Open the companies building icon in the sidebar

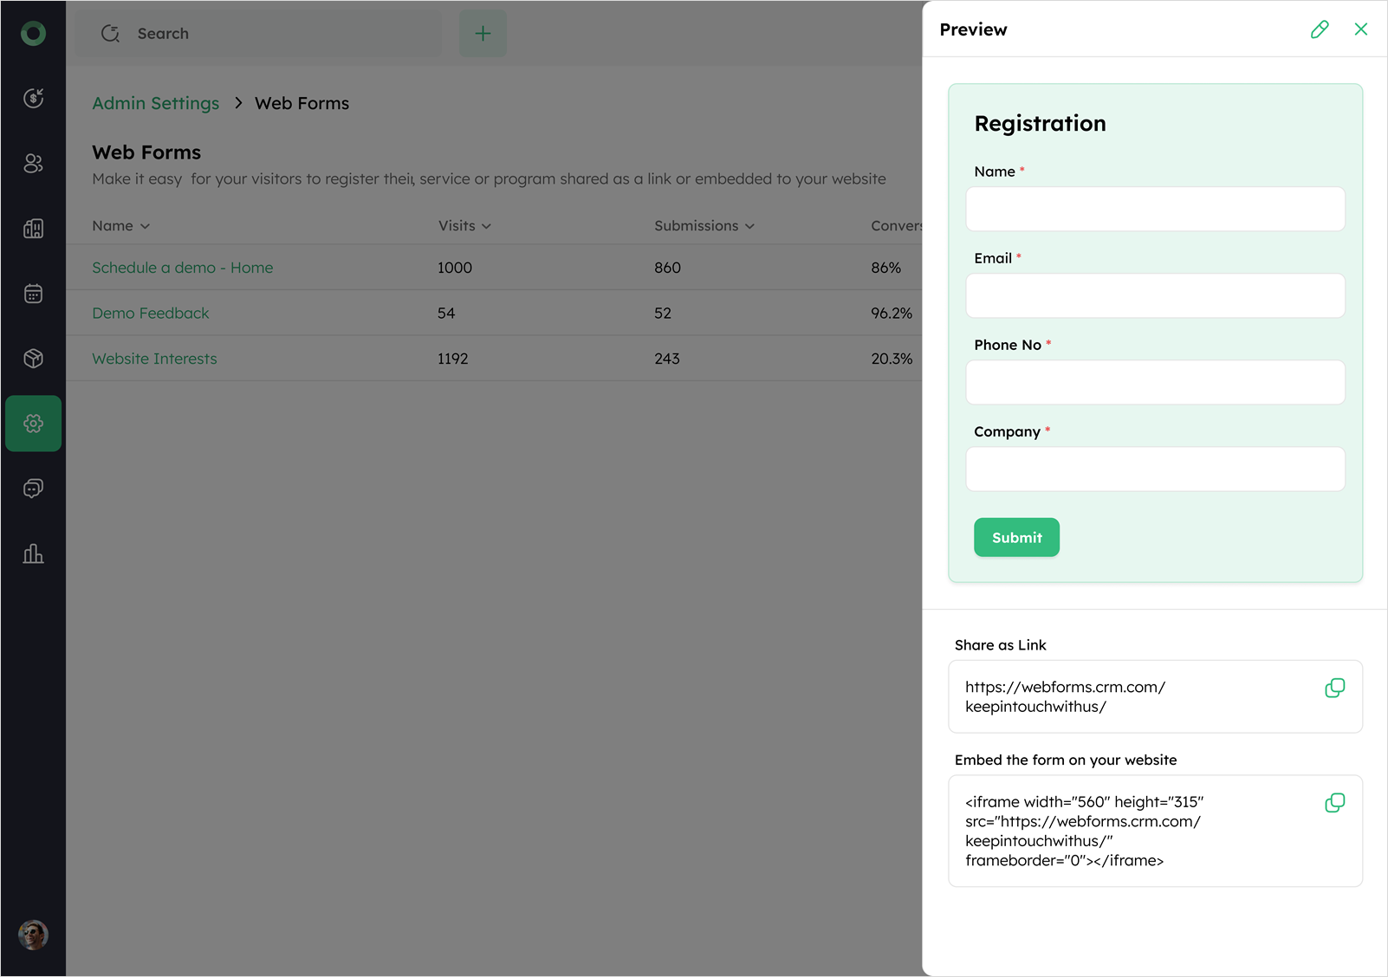point(33,229)
